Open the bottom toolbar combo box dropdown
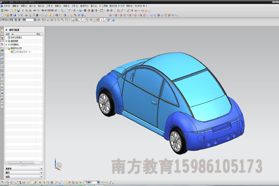The width and height of the screenshot is (279, 186). [x=98, y=182]
